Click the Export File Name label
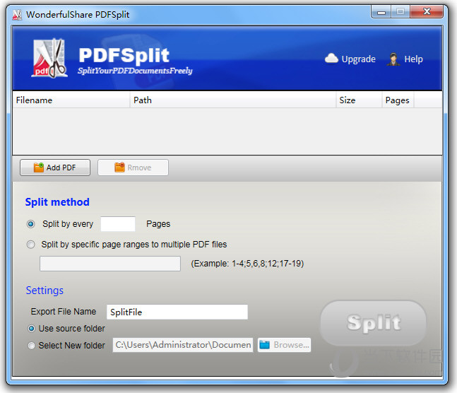 point(64,311)
